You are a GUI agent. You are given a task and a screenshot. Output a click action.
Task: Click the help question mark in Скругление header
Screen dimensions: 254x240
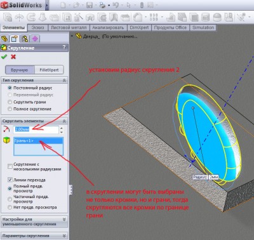coord(64,48)
